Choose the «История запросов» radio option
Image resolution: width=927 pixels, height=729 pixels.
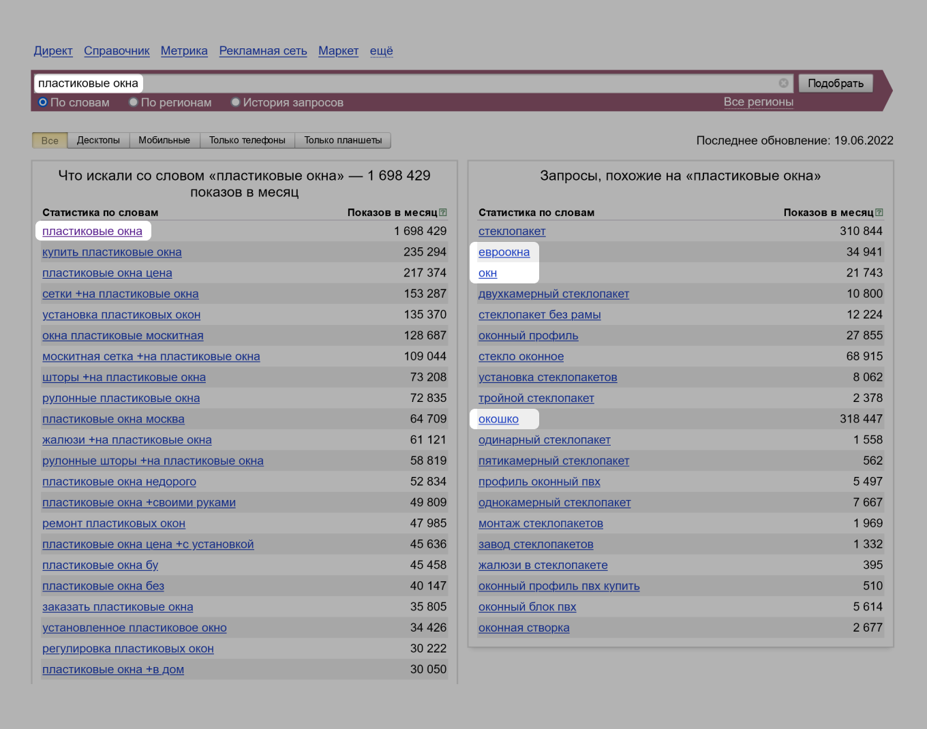[x=236, y=102]
